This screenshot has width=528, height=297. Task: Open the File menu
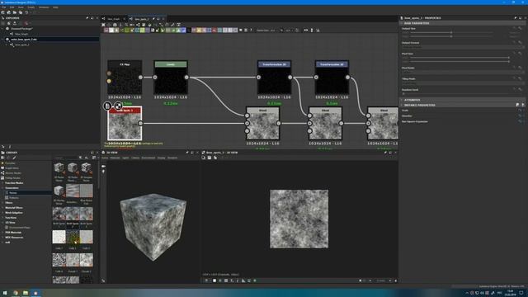(3, 7)
